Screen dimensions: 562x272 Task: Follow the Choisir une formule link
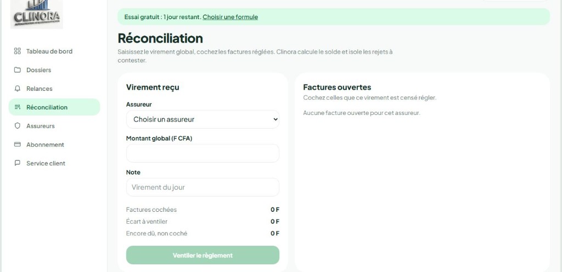[230, 17]
